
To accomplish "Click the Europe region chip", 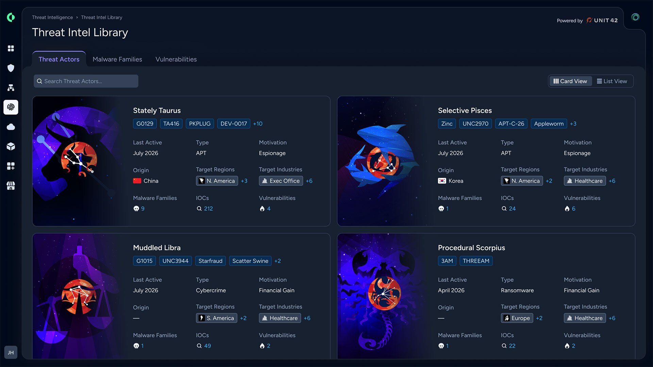I will tap(517, 318).
